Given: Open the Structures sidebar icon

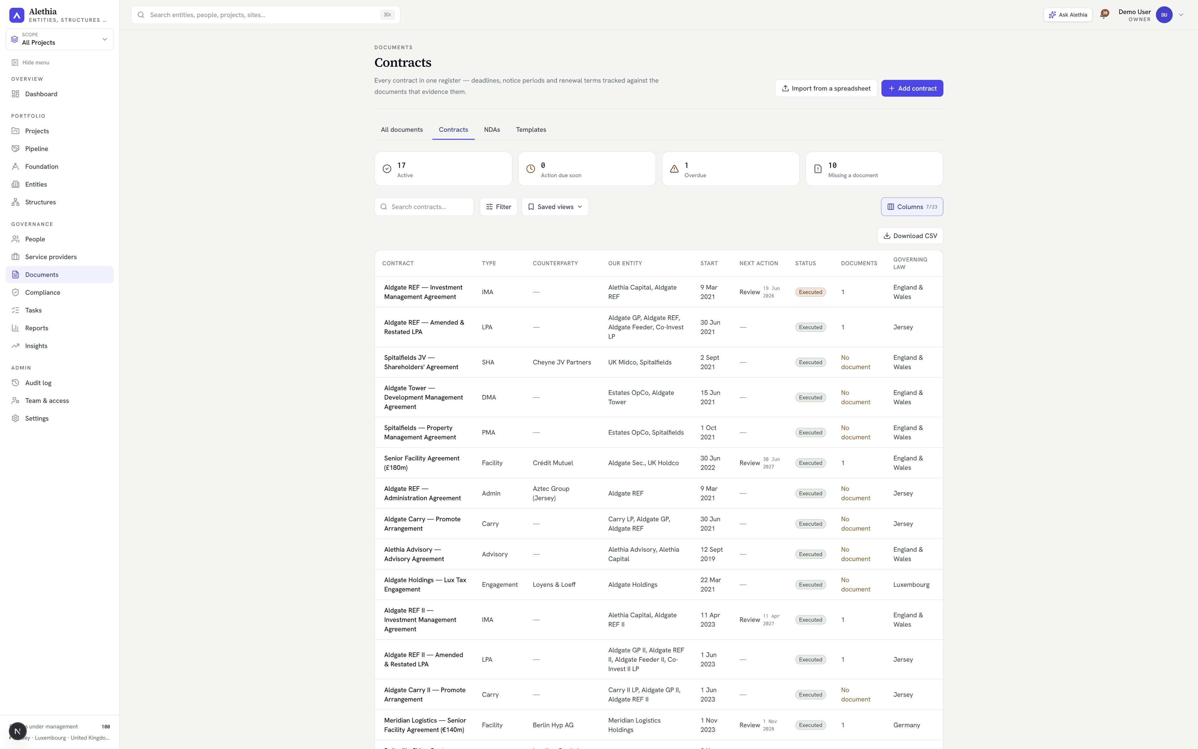Looking at the screenshot, I should (15, 202).
